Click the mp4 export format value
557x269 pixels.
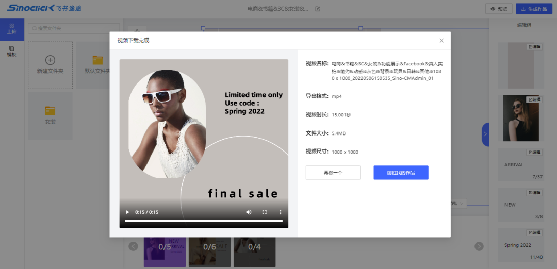[337, 96]
